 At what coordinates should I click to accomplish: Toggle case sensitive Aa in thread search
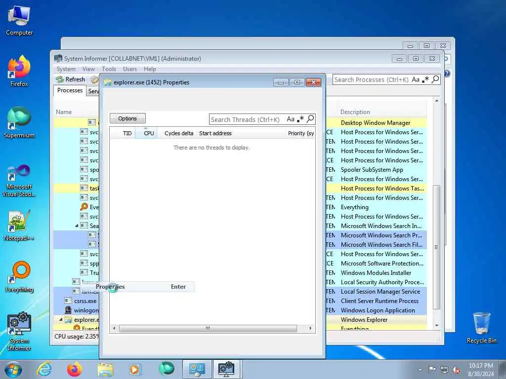point(291,119)
